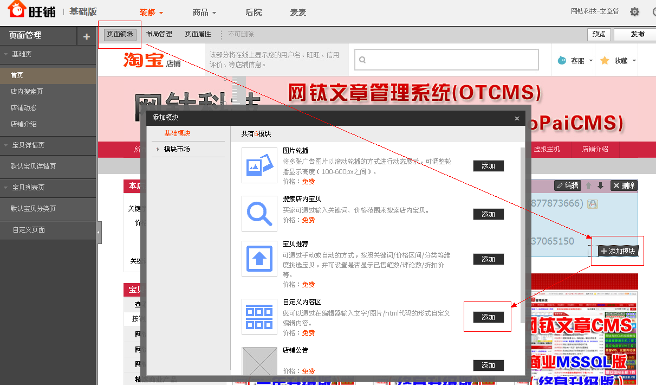The height and width of the screenshot is (385, 656).
Task: Click 添加 to add the 自定义内容区 module
Action: coord(487,317)
